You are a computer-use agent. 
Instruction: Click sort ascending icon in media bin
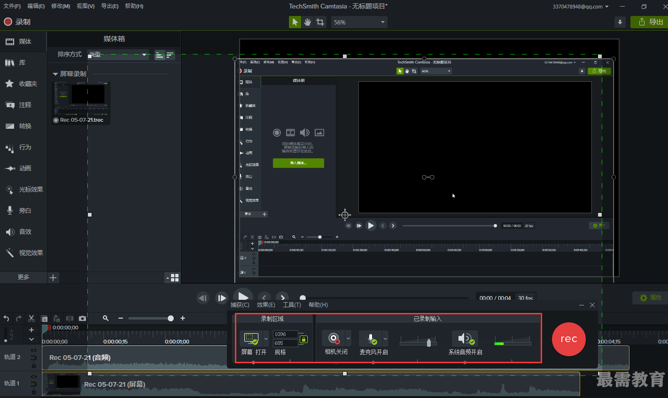click(x=160, y=55)
